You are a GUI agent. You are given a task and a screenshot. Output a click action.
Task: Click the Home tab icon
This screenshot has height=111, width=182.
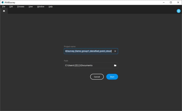(4, 11)
